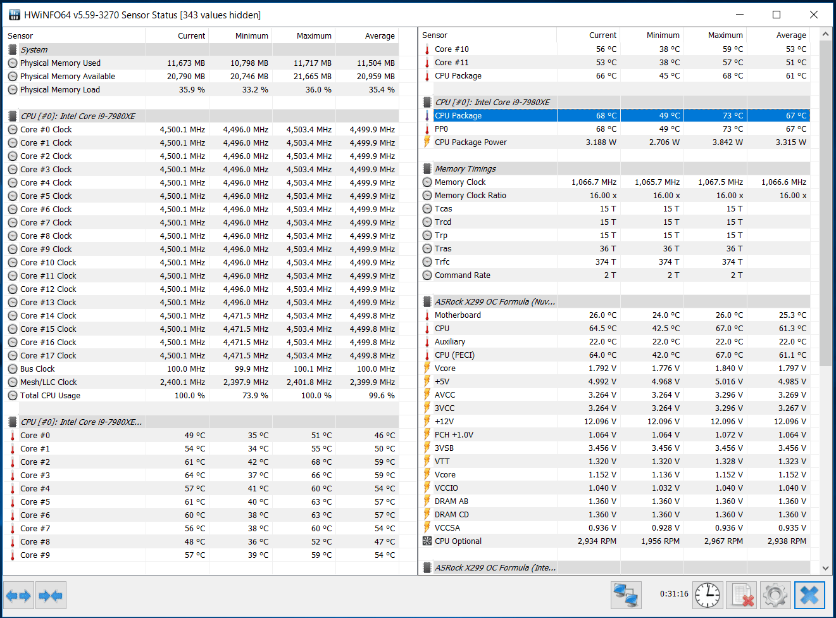Select the +5V voltage row

(615, 381)
